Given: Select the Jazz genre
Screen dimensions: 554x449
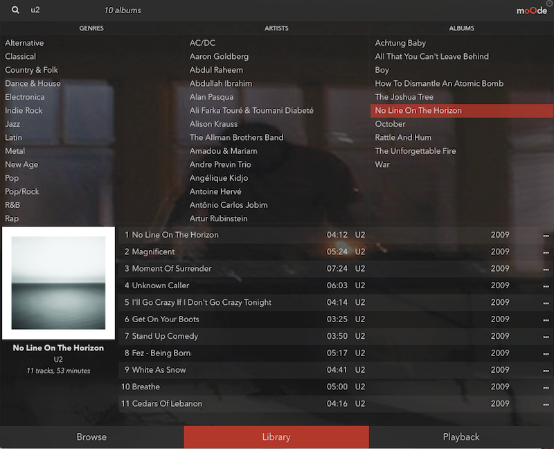Looking at the screenshot, I should click(x=12, y=124).
